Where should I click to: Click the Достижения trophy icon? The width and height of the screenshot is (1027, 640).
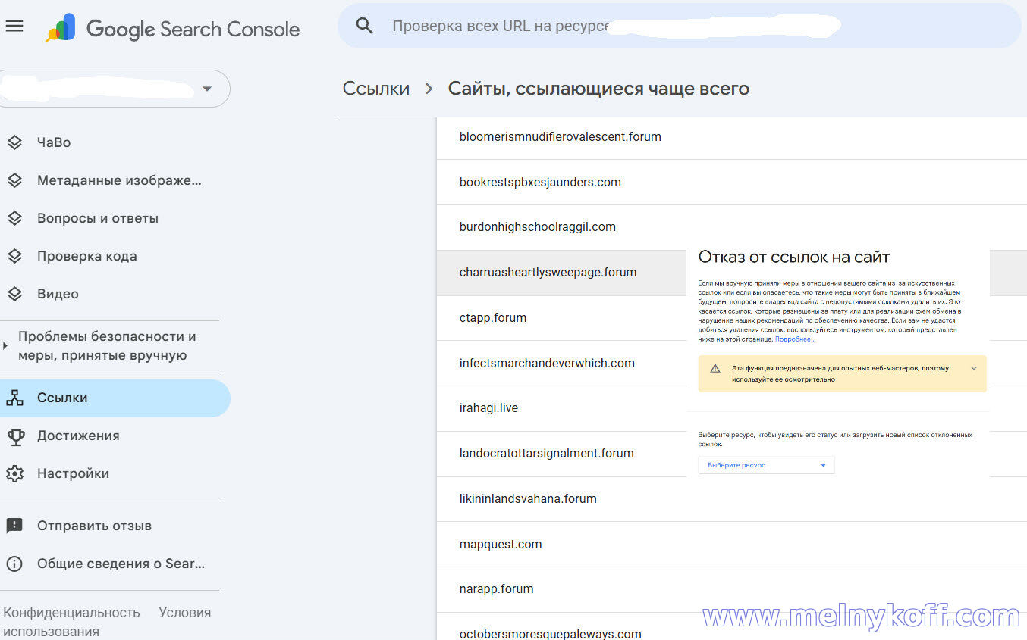[14, 436]
